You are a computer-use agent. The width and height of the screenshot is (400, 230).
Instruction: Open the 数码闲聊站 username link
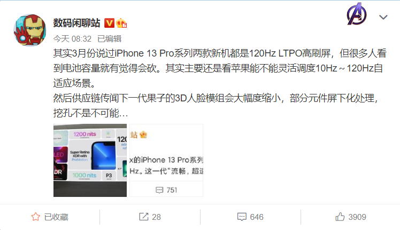coord(76,23)
